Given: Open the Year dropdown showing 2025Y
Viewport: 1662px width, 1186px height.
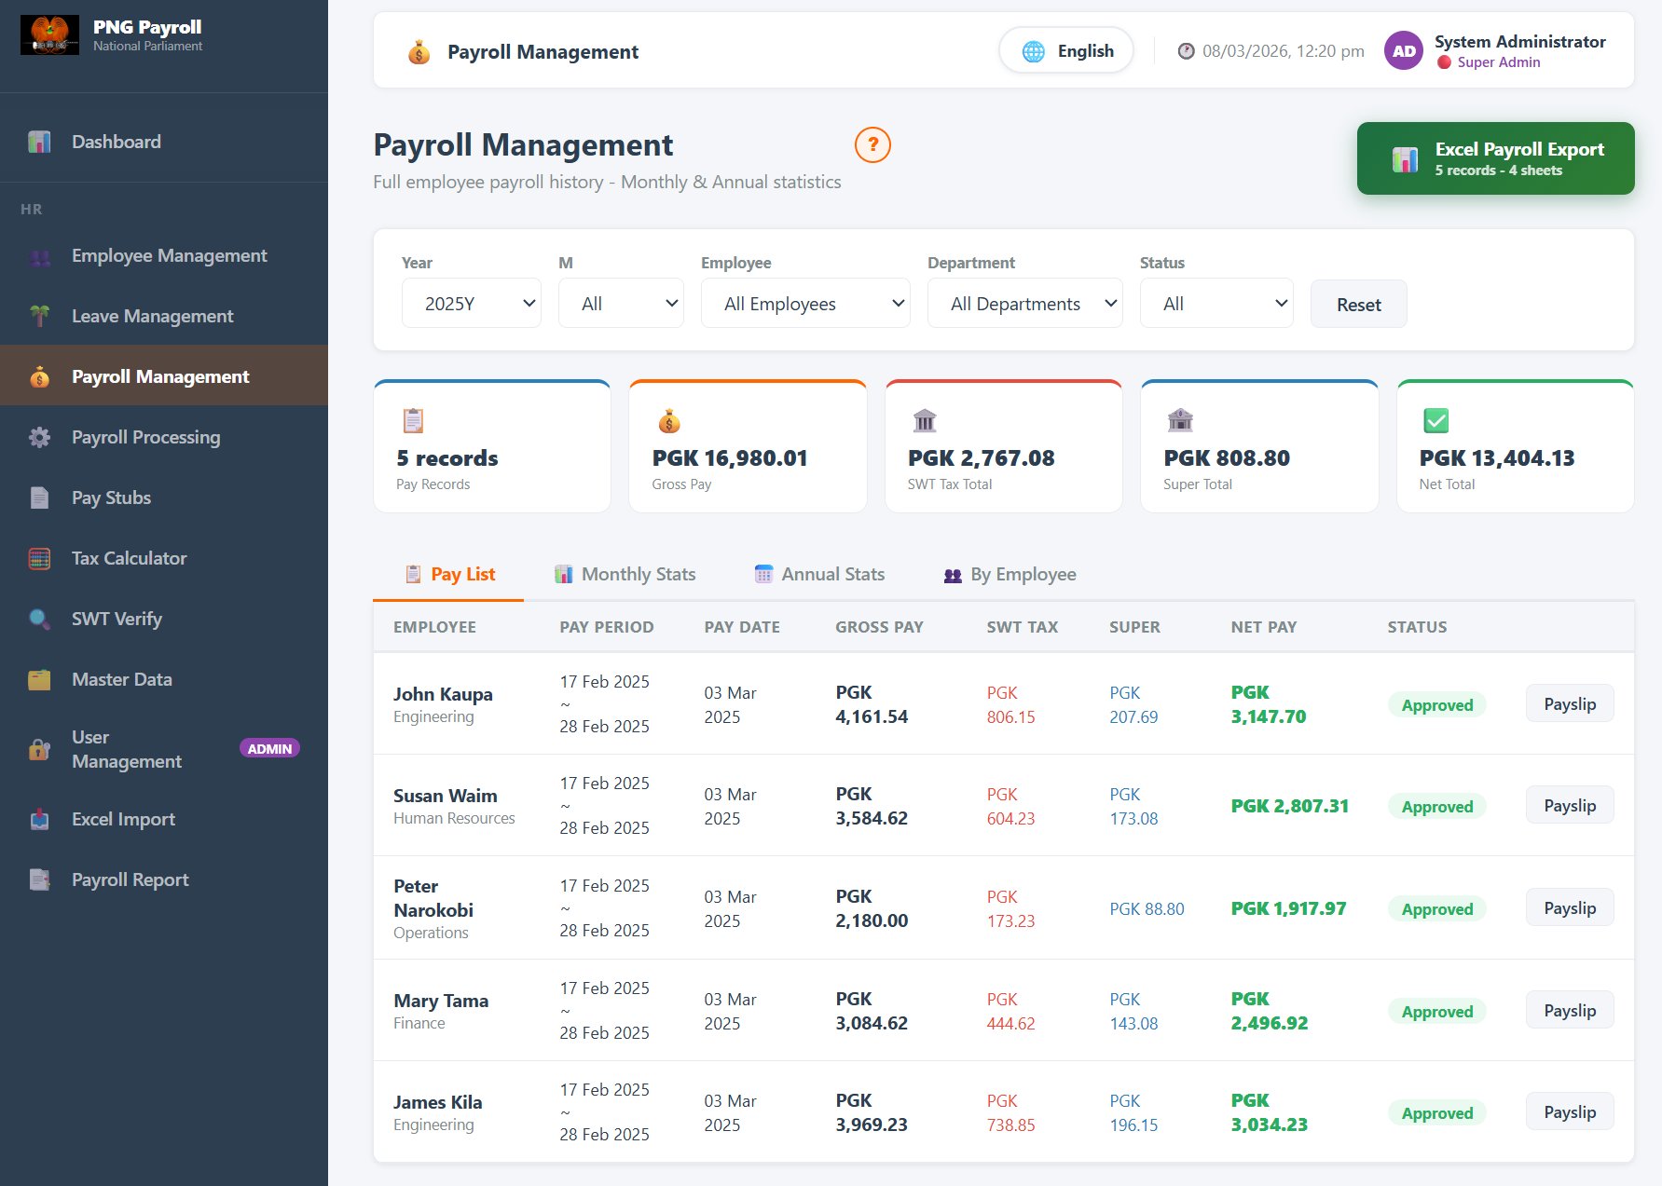Looking at the screenshot, I should (472, 304).
